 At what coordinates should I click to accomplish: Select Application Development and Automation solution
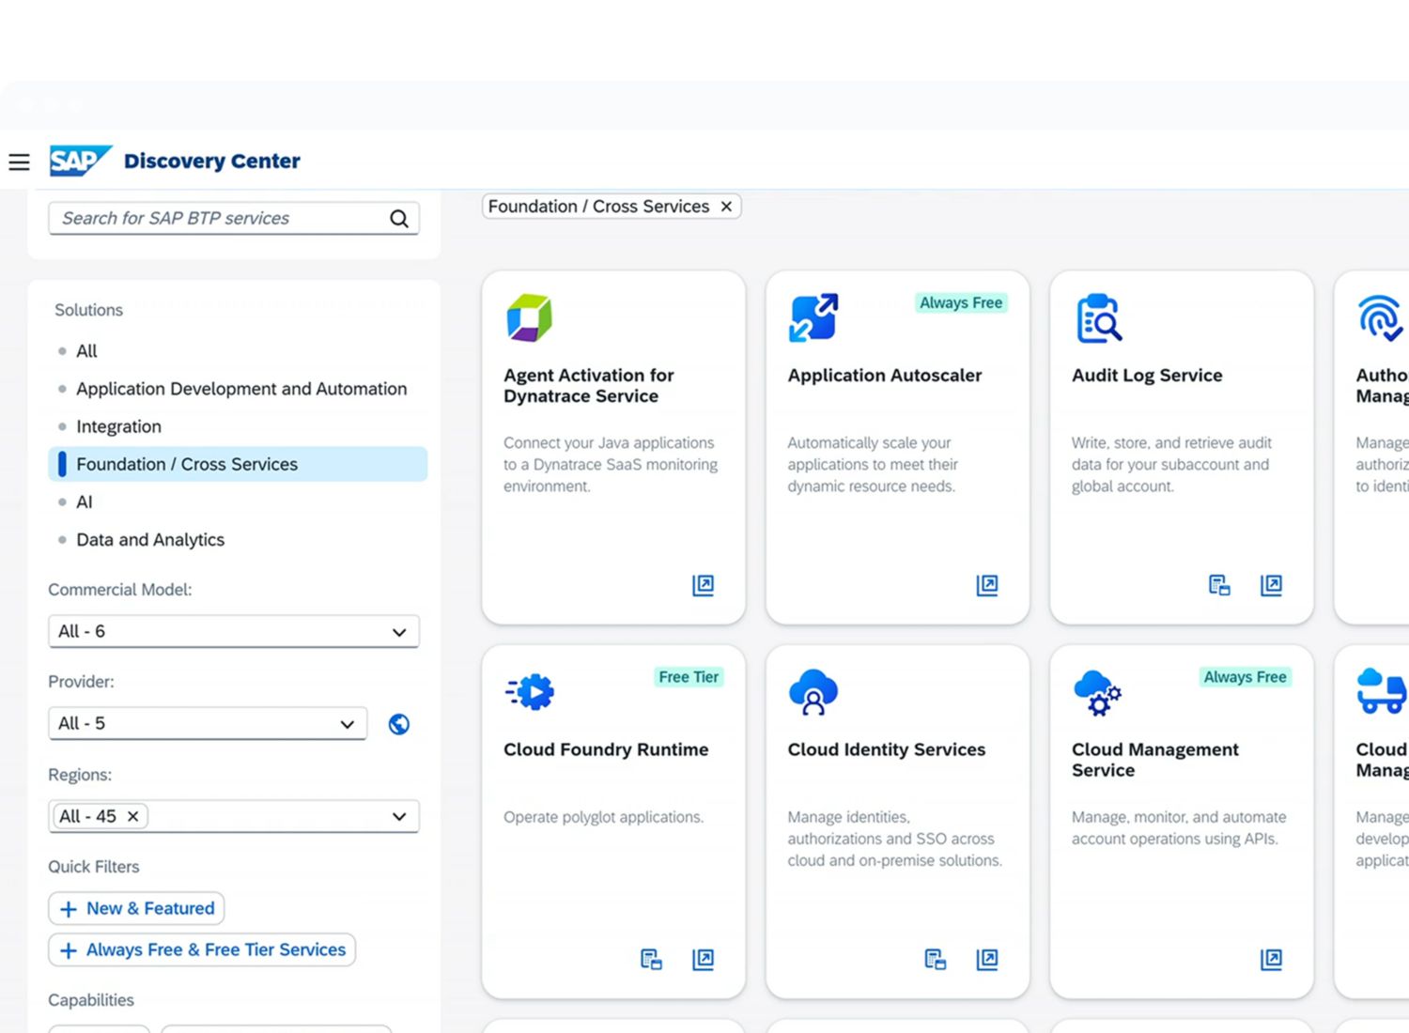241,389
